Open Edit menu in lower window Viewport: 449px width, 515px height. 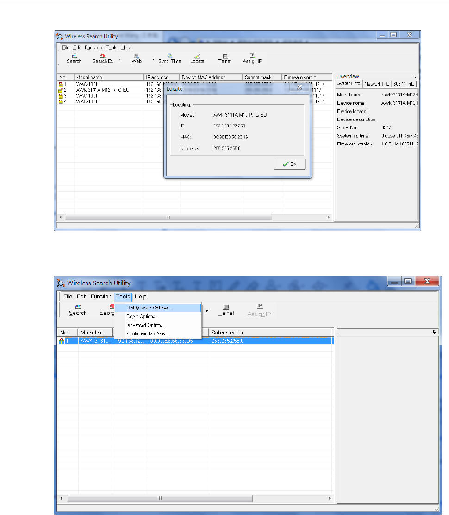pyautogui.click(x=81, y=296)
